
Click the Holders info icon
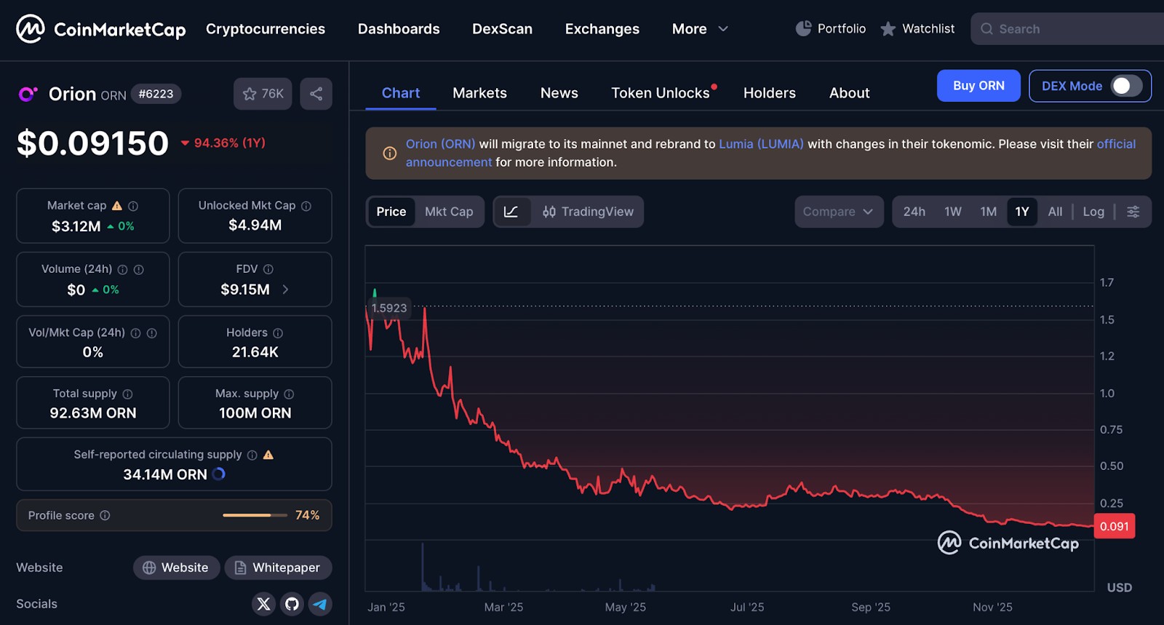click(278, 333)
